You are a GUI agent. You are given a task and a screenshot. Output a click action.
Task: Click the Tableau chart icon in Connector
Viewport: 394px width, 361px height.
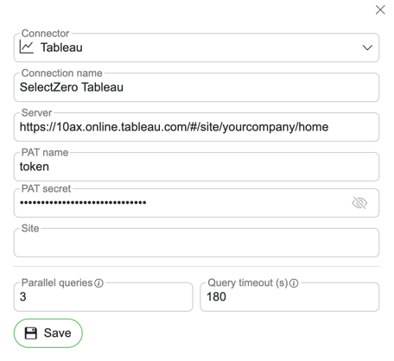27,47
